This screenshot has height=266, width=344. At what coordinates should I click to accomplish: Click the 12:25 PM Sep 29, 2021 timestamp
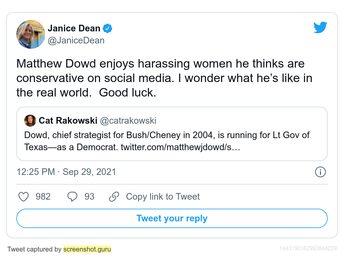[x=66, y=172]
